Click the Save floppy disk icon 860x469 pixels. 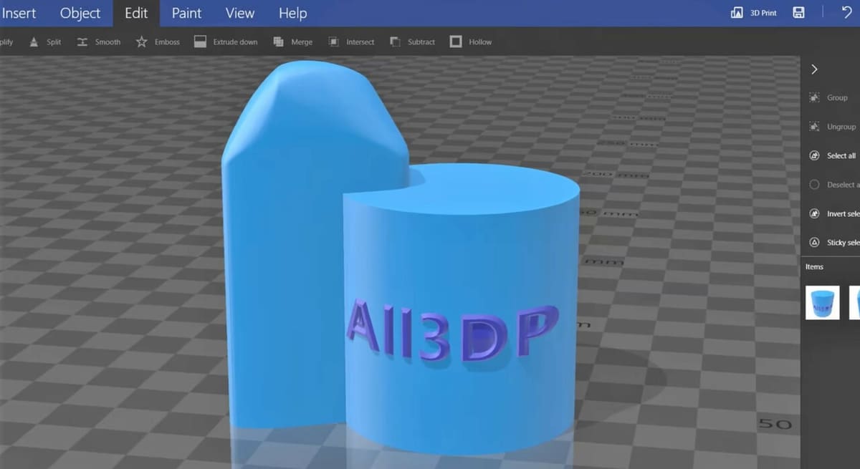click(x=799, y=13)
